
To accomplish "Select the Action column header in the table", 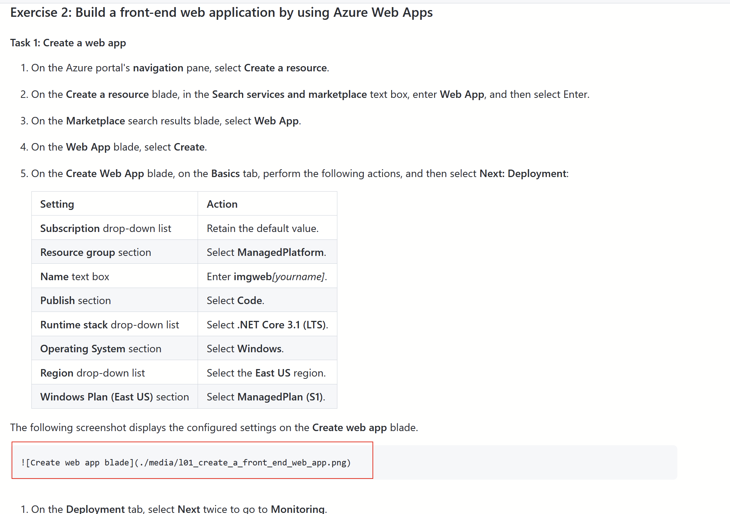I will tap(222, 204).
